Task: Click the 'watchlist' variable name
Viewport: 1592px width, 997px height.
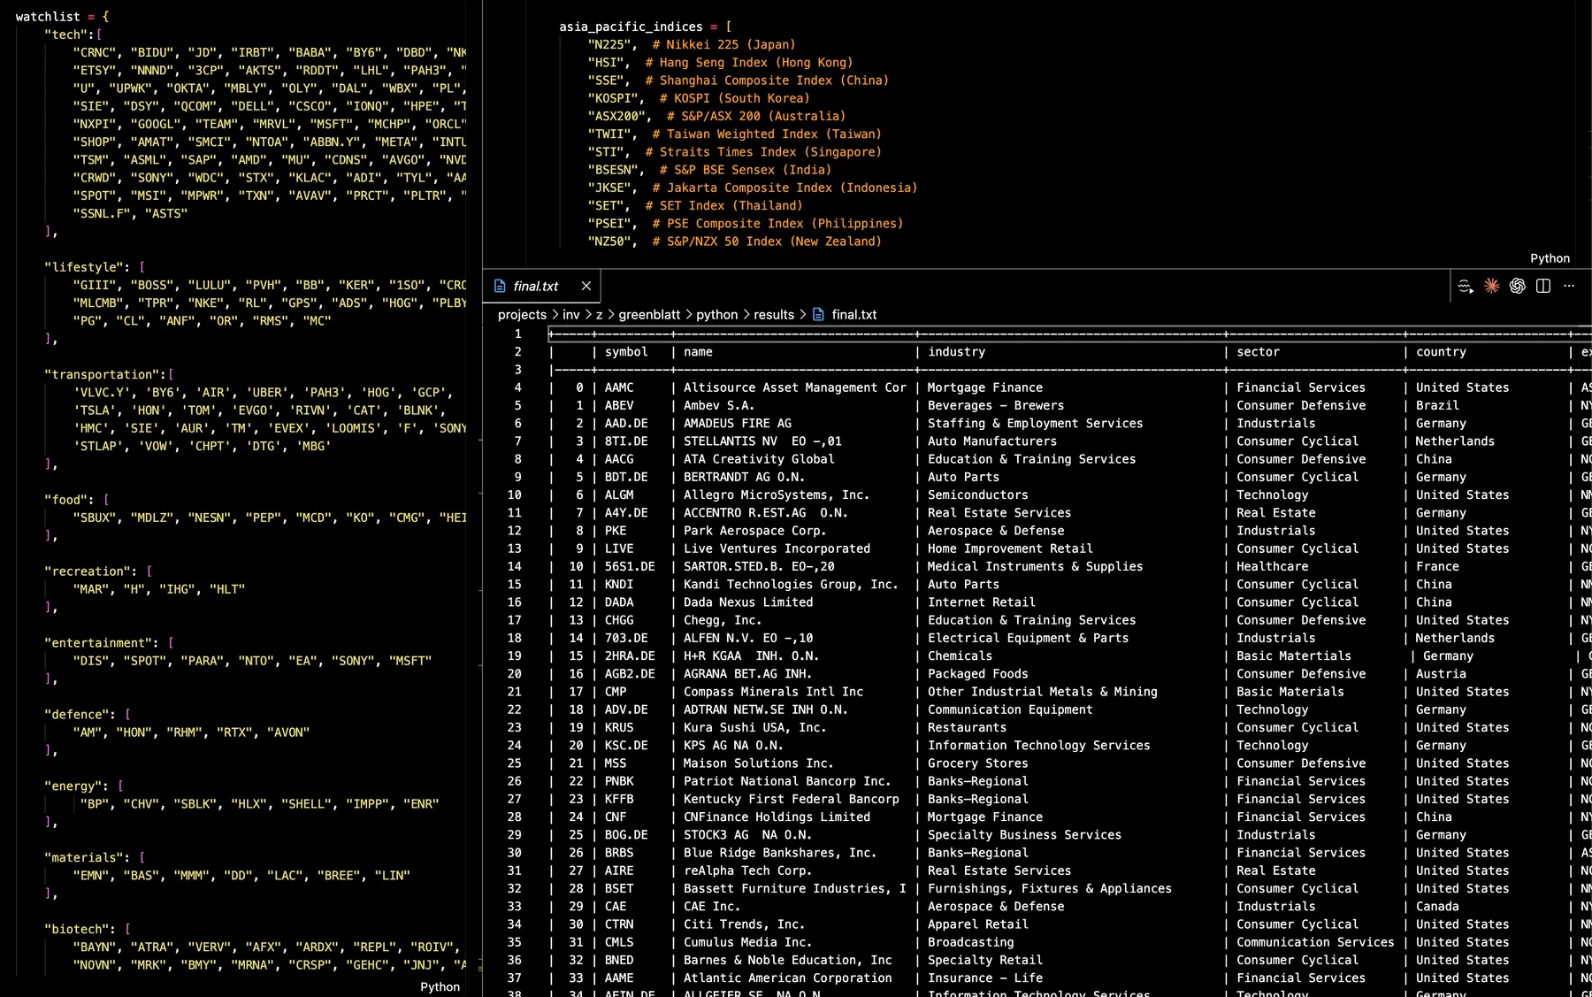Action: pos(48,16)
